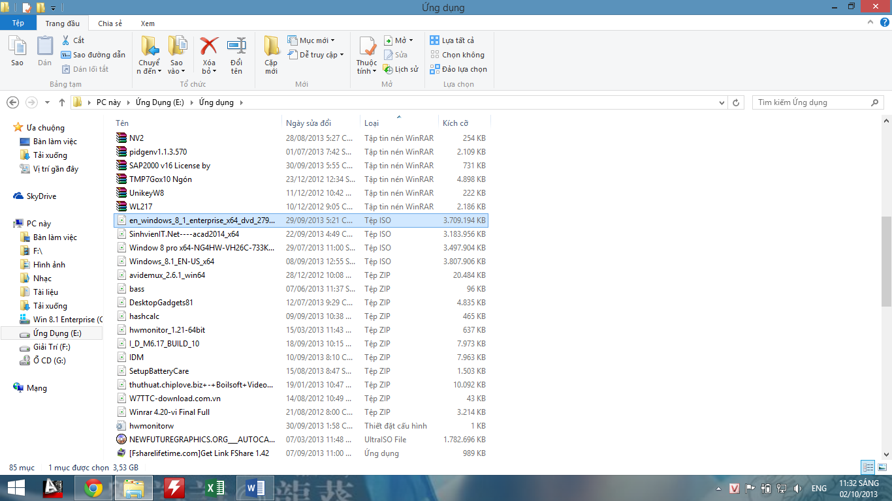The height and width of the screenshot is (501, 892).
Task: Click ENG language indicator in tray
Action: tap(819, 488)
